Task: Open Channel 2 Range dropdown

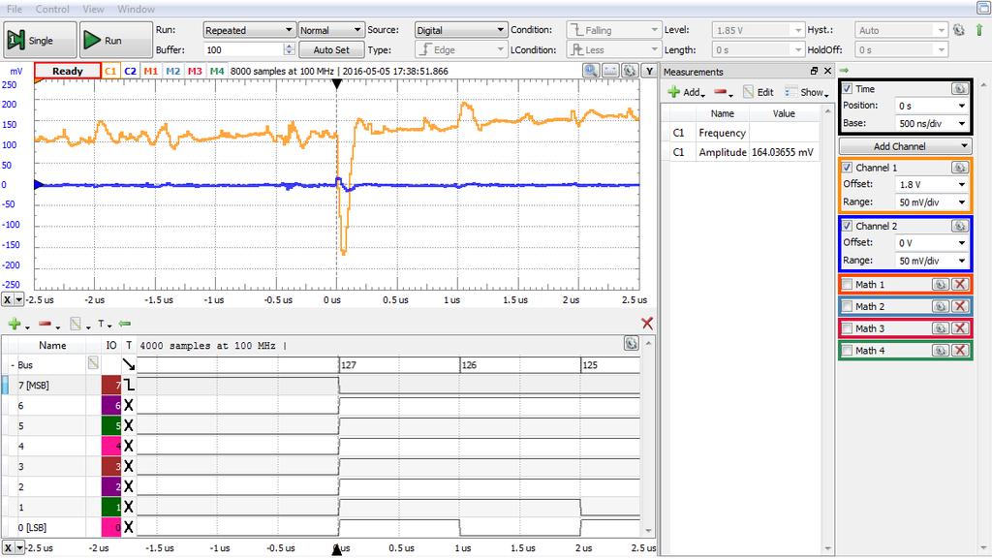Action: click(x=931, y=261)
